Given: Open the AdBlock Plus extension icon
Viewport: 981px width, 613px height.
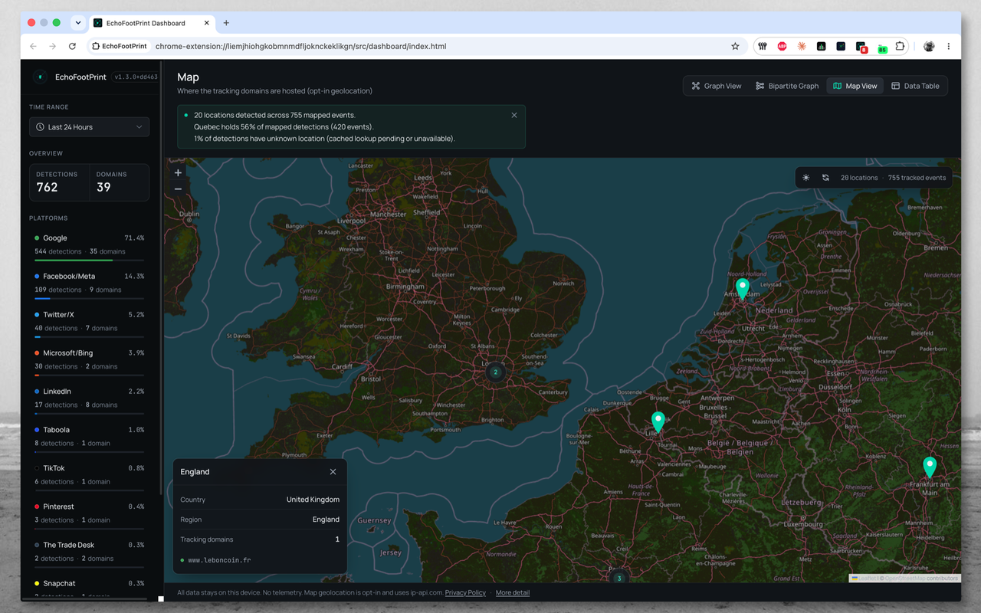Looking at the screenshot, I should coord(782,46).
